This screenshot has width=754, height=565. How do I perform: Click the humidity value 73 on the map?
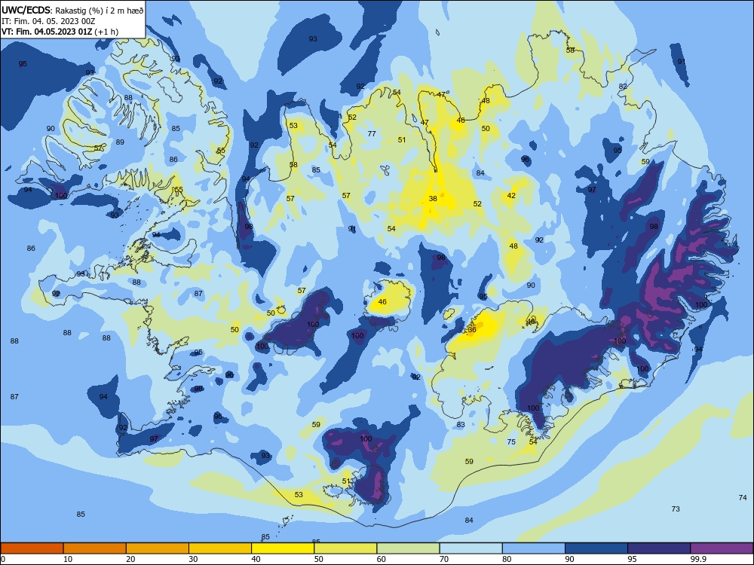(676, 508)
